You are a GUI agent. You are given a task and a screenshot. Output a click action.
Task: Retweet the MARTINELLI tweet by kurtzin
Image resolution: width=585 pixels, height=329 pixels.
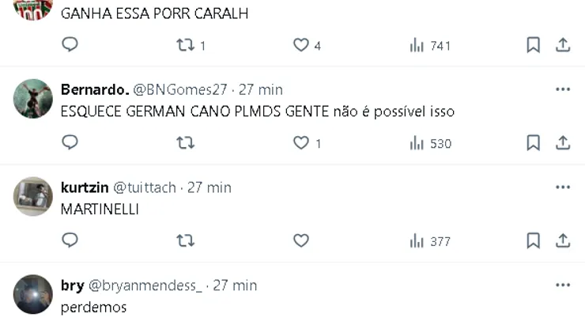(185, 241)
